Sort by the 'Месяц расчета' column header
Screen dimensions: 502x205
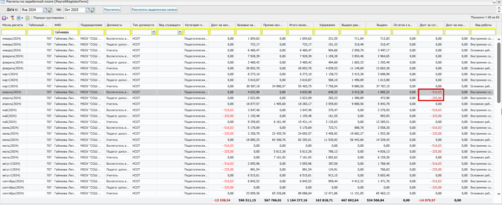pyautogui.click(x=13, y=25)
